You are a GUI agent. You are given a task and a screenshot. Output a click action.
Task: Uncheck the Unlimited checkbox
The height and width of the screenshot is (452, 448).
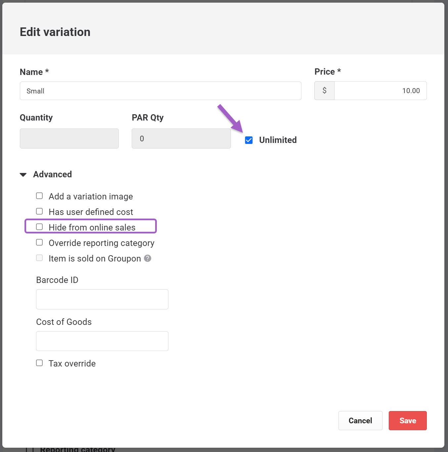(249, 140)
